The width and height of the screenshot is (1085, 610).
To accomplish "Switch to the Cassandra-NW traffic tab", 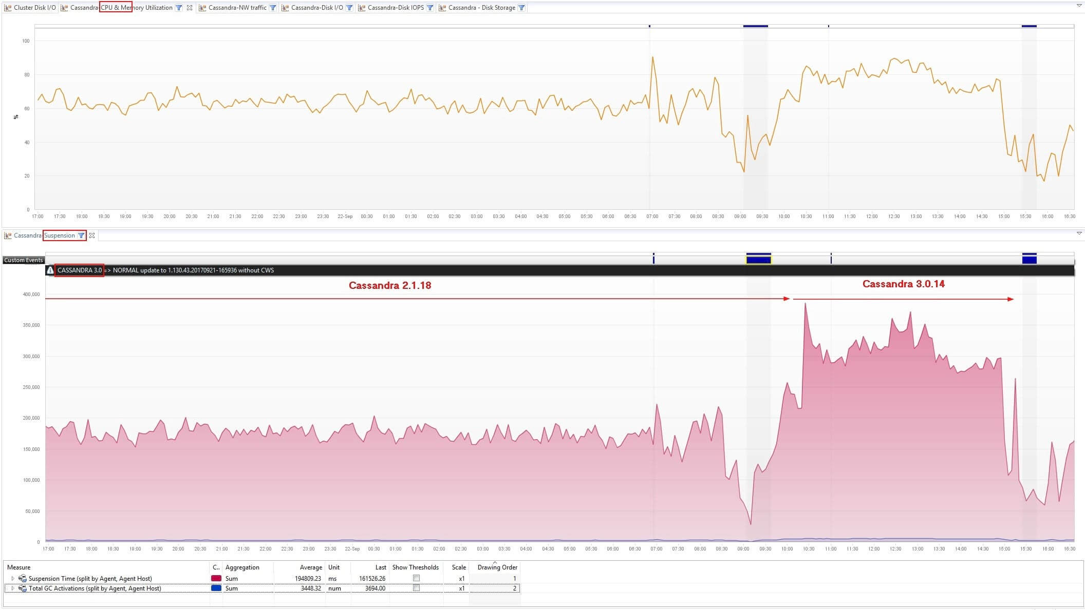I will coord(238,8).
